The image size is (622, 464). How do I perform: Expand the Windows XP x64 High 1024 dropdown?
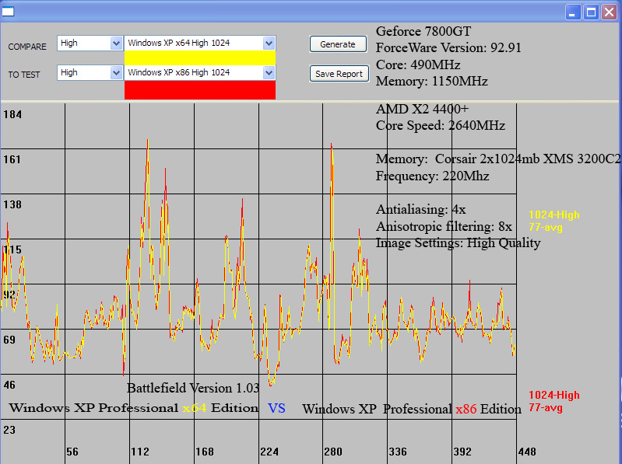point(200,44)
